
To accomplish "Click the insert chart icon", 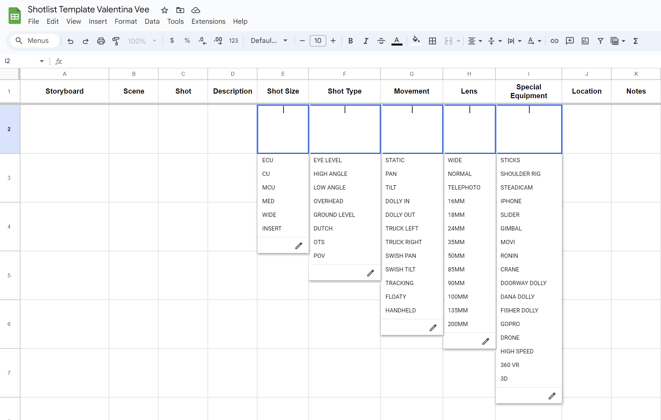I will (x=585, y=41).
